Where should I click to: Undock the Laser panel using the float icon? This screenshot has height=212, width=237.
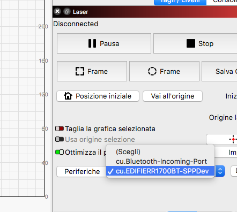[67, 12]
